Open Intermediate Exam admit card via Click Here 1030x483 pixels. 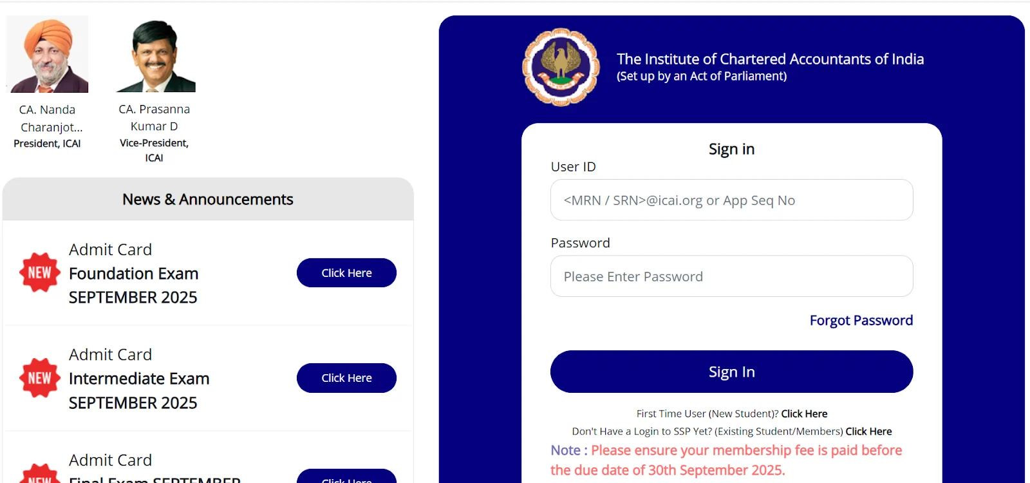pyautogui.click(x=346, y=378)
